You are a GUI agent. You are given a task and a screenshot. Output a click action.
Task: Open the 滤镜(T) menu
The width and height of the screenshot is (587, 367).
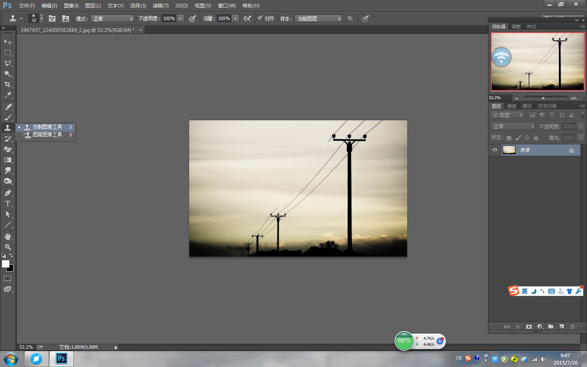pos(161,6)
